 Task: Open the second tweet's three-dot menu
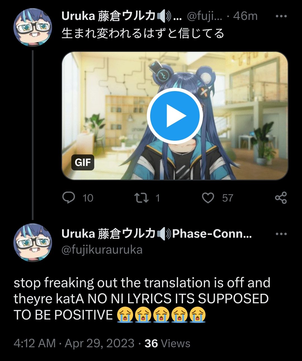281,234
